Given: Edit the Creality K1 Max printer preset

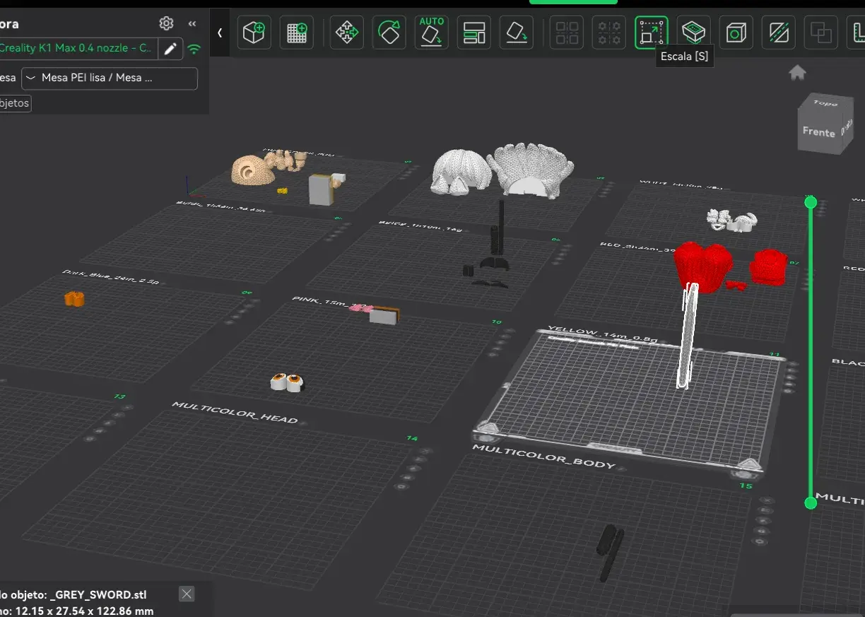Looking at the screenshot, I should coord(170,49).
